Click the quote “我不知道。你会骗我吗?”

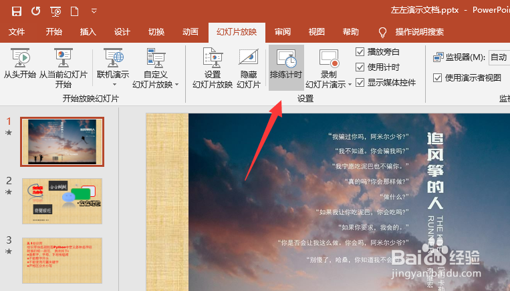click(x=372, y=152)
